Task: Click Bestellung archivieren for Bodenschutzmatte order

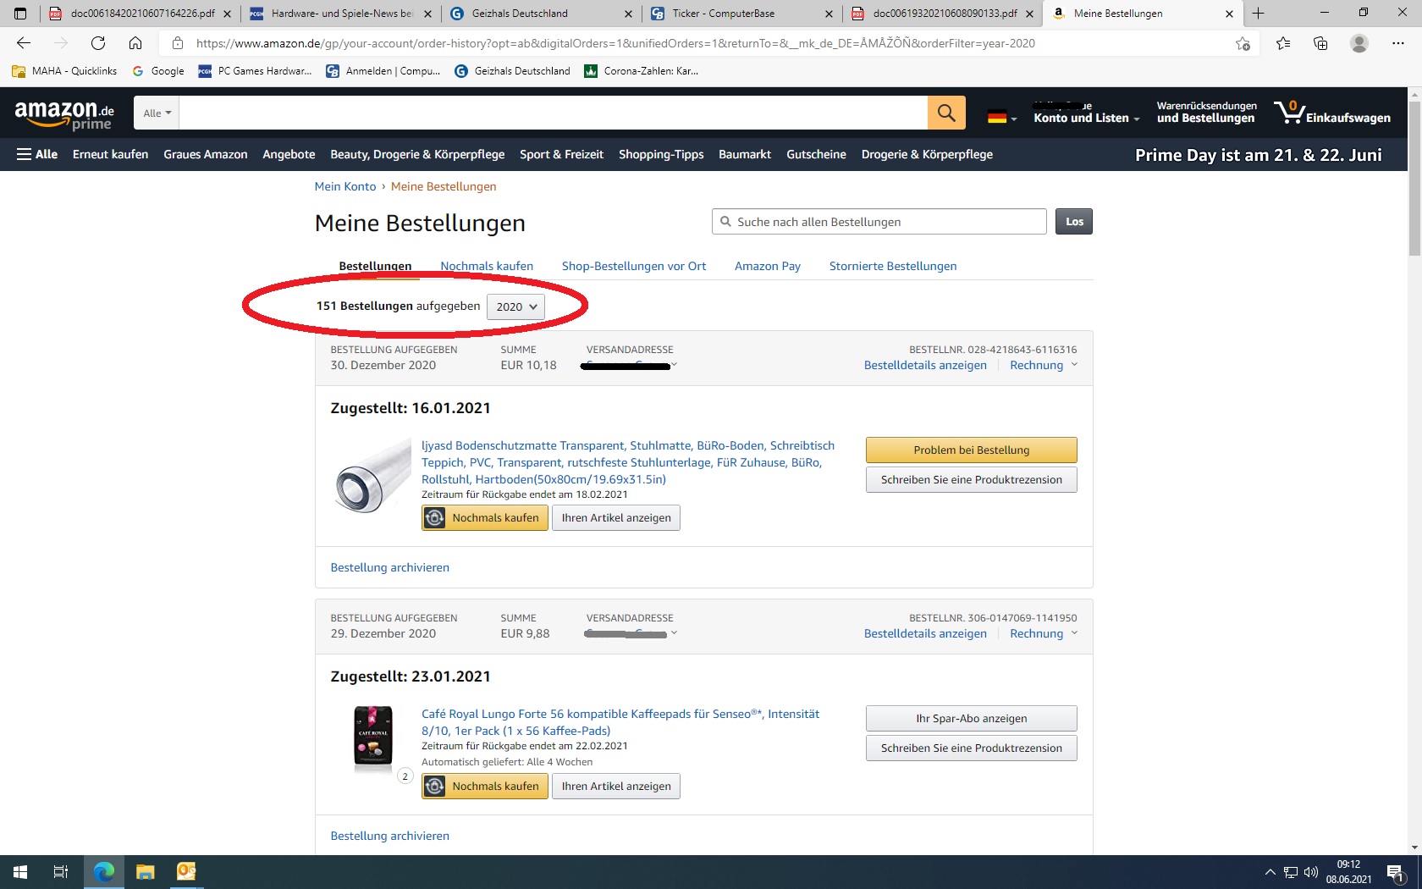Action: 389,567
